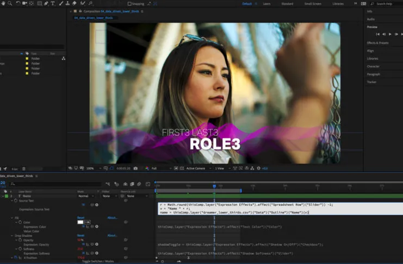Reset the Fill effect

80,218
